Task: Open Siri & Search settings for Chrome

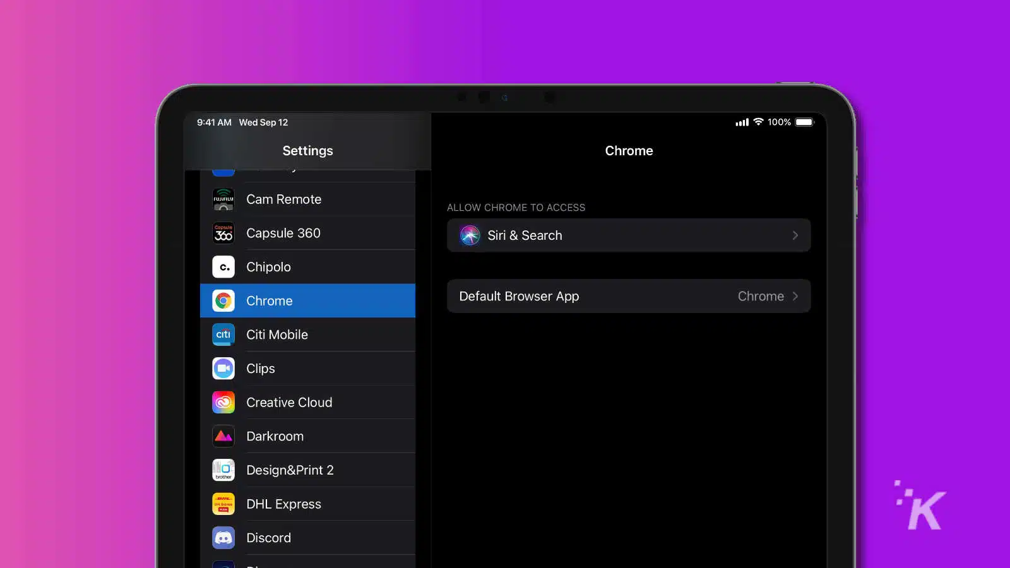Action: click(629, 235)
